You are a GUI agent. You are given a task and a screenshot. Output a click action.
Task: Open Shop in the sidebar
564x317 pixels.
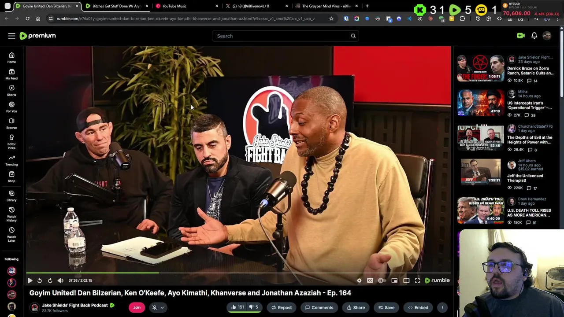coord(11,177)
